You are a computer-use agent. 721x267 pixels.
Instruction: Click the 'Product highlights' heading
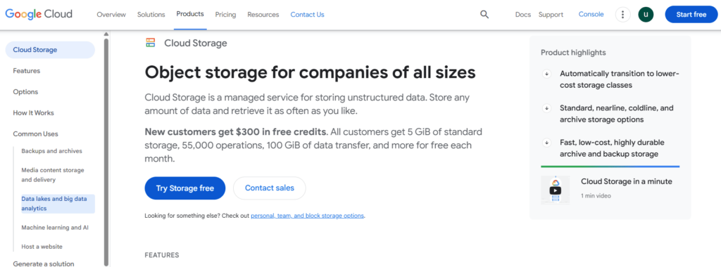pyautogui.click(x=573, y=52)
